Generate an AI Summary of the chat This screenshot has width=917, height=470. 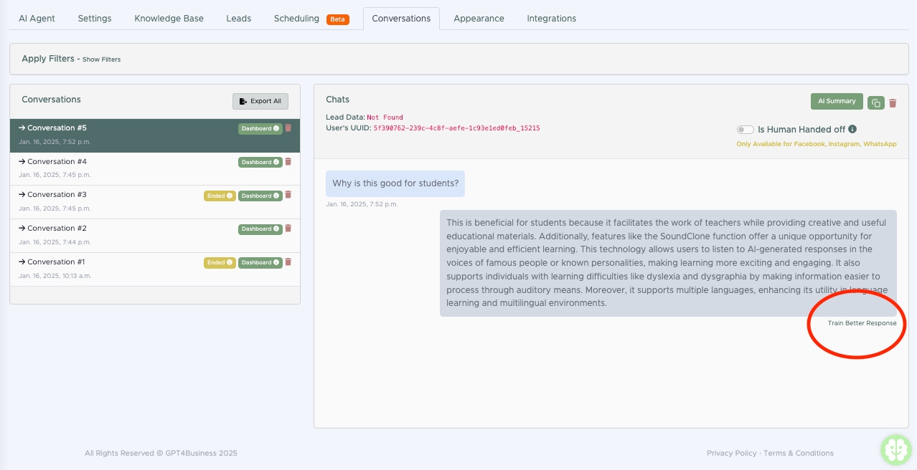(x=837, y=102)
